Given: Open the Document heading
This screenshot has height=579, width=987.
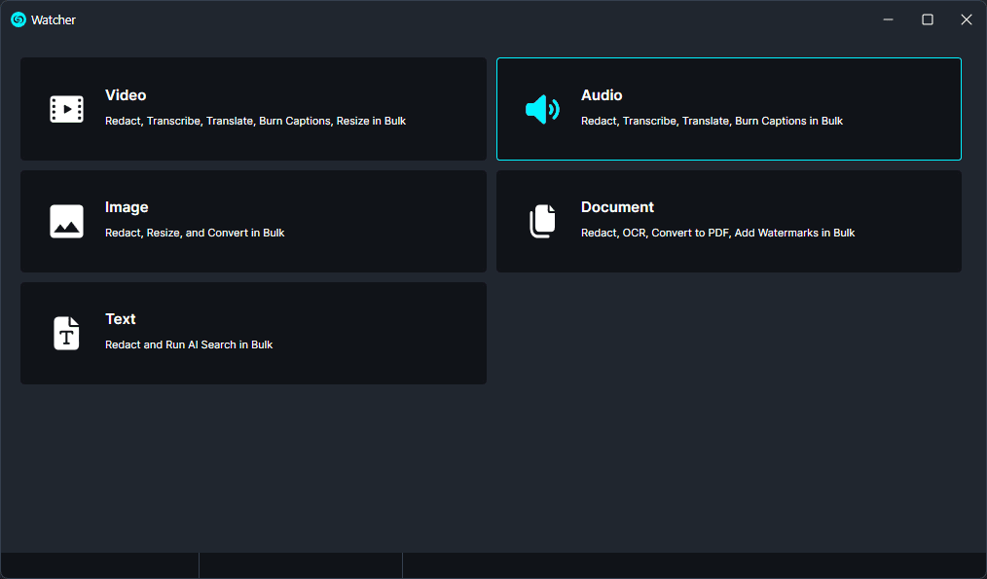Looking at the screenshot, I should (x=617, y=207).
